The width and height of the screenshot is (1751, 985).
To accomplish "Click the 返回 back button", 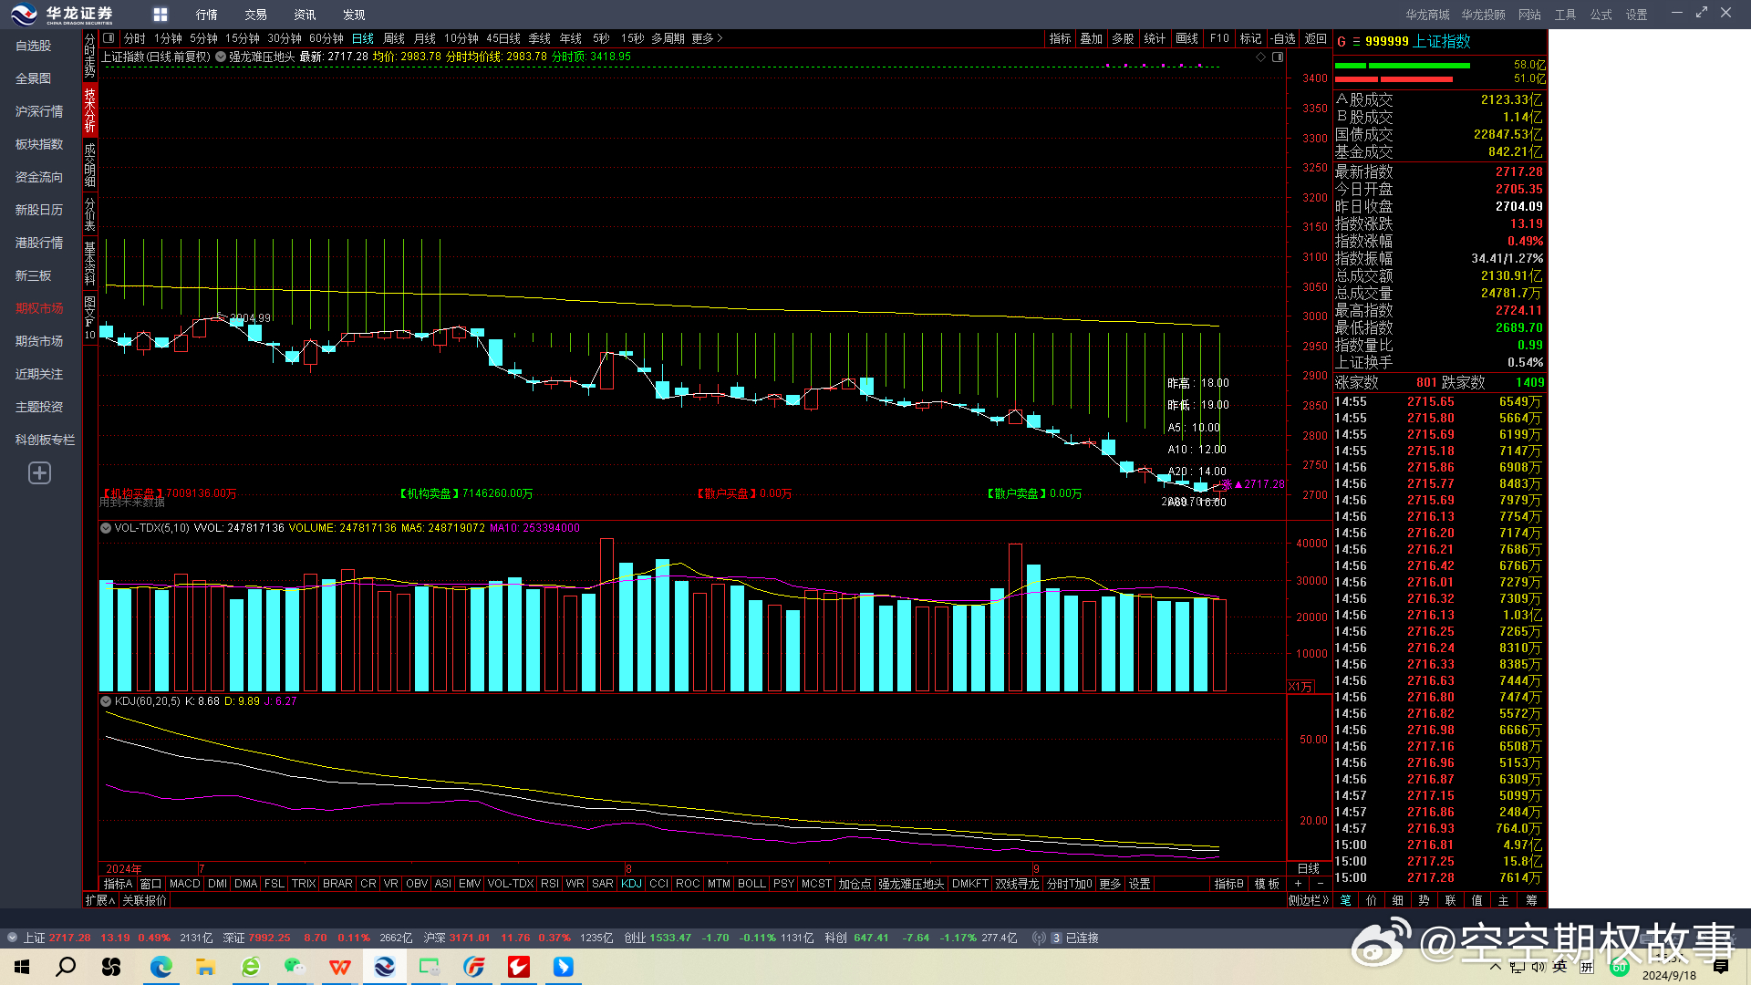I will 1316,38.
